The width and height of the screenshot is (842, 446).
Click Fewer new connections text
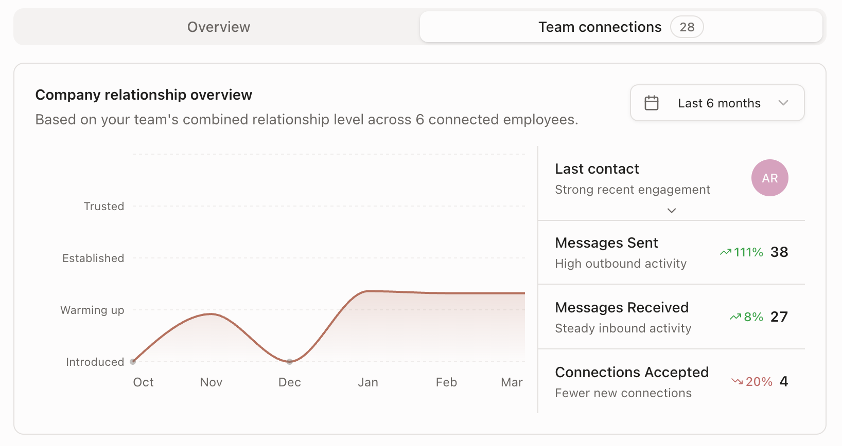(623, 393)
